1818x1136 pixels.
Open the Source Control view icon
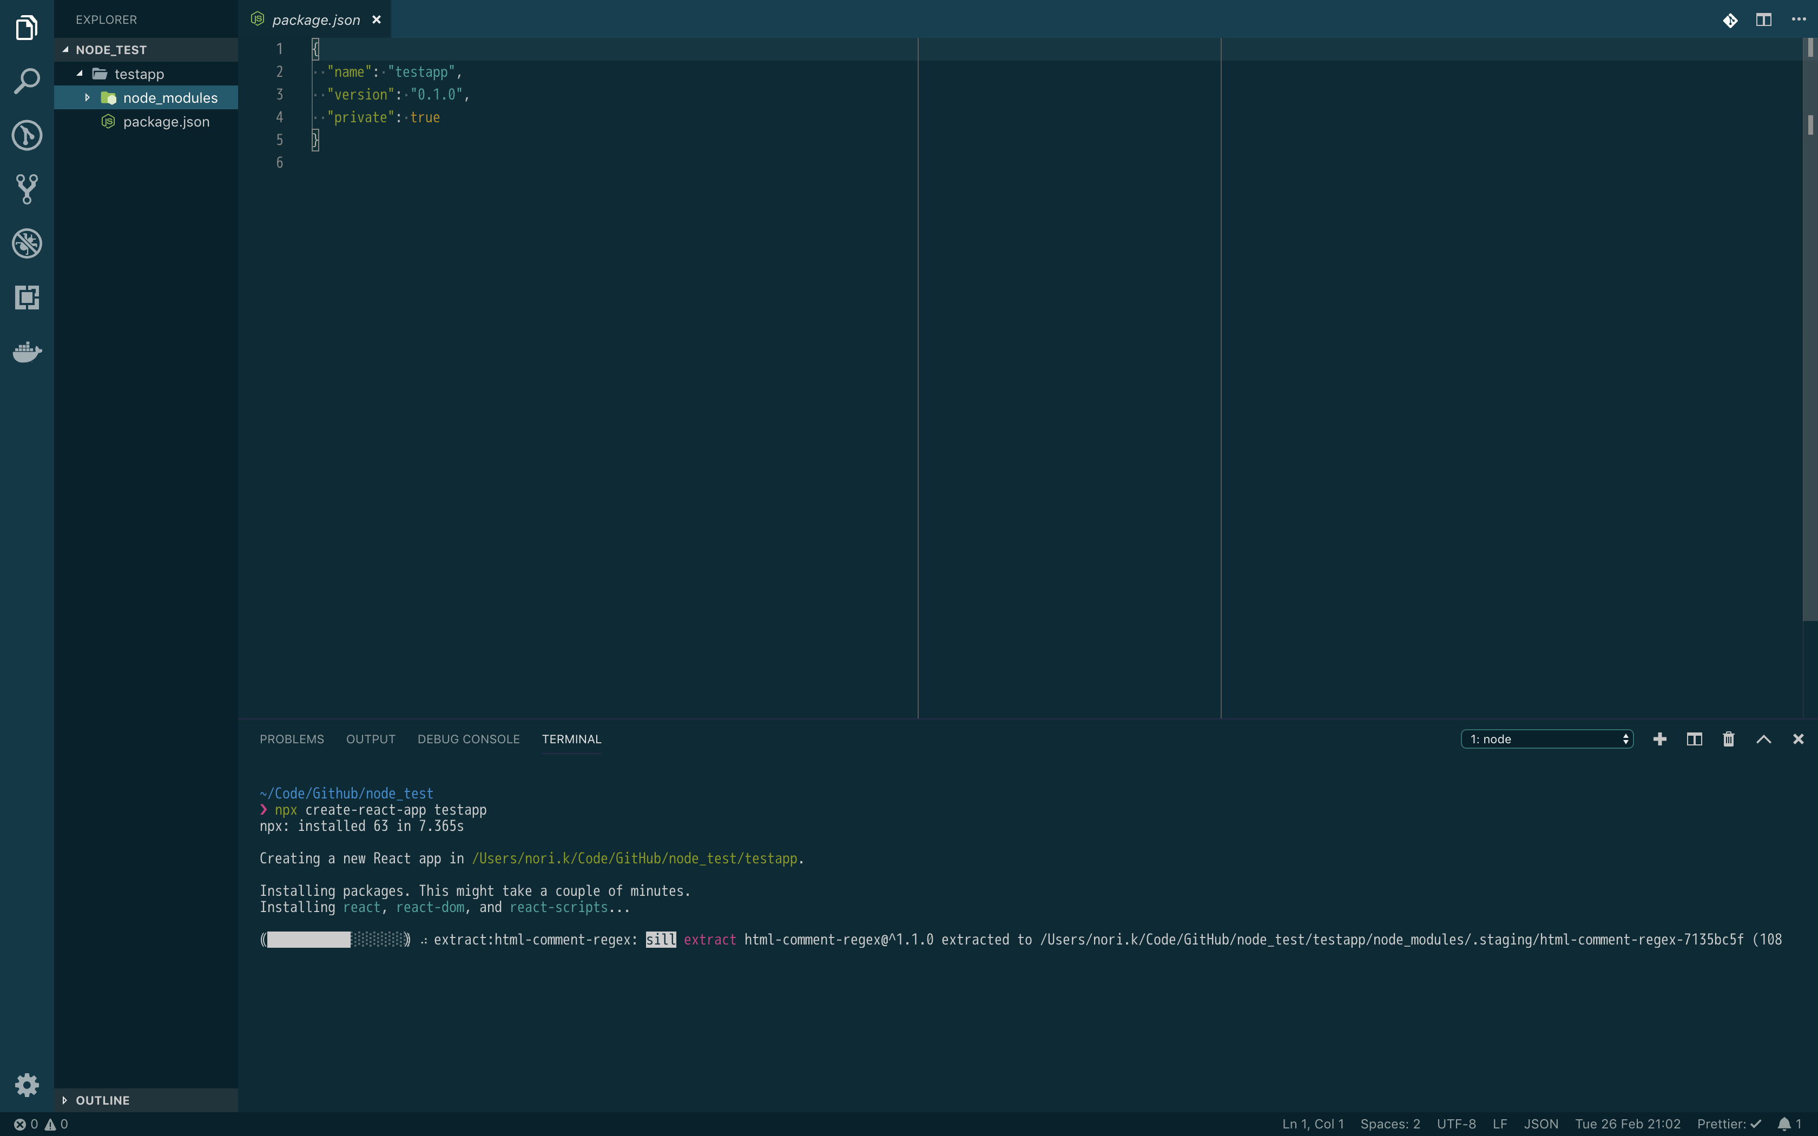[x=27, y=189]
